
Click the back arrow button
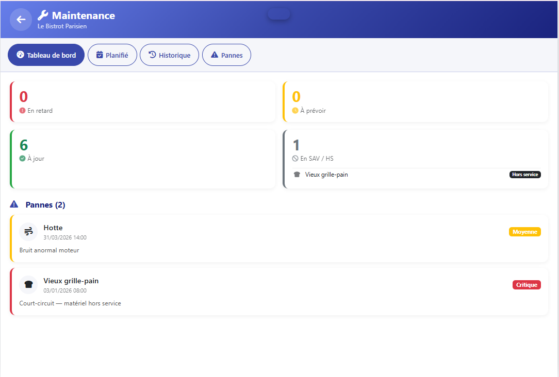21,20
